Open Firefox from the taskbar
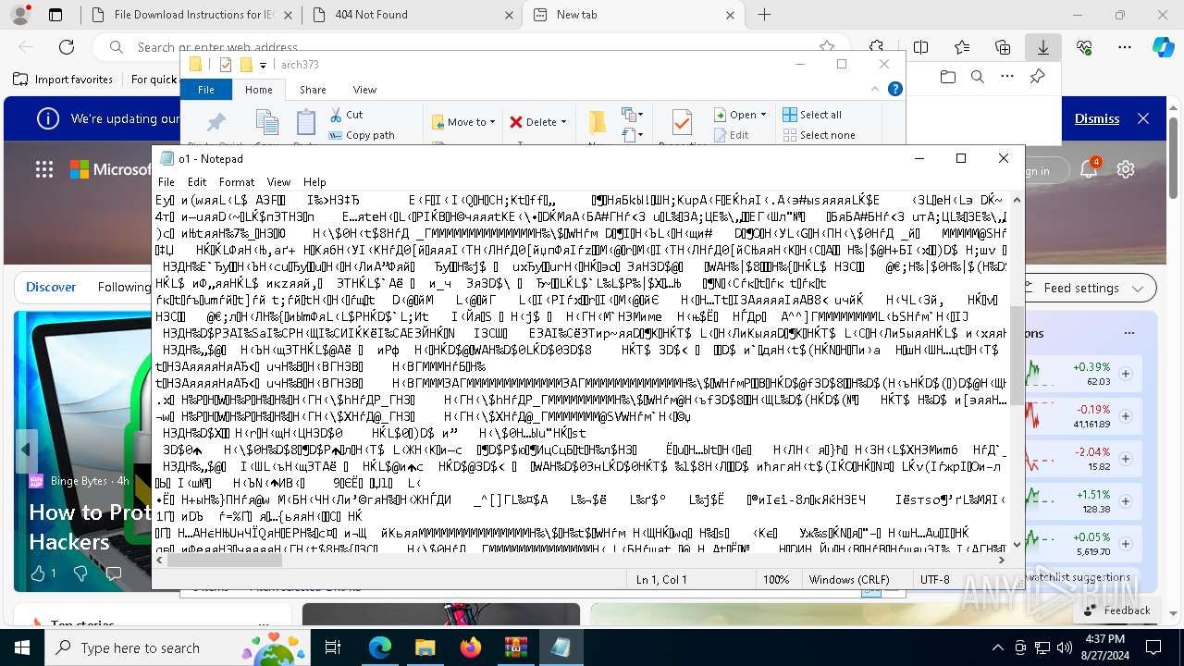Viewport: 1184px width, 666px height. point(471,647)
